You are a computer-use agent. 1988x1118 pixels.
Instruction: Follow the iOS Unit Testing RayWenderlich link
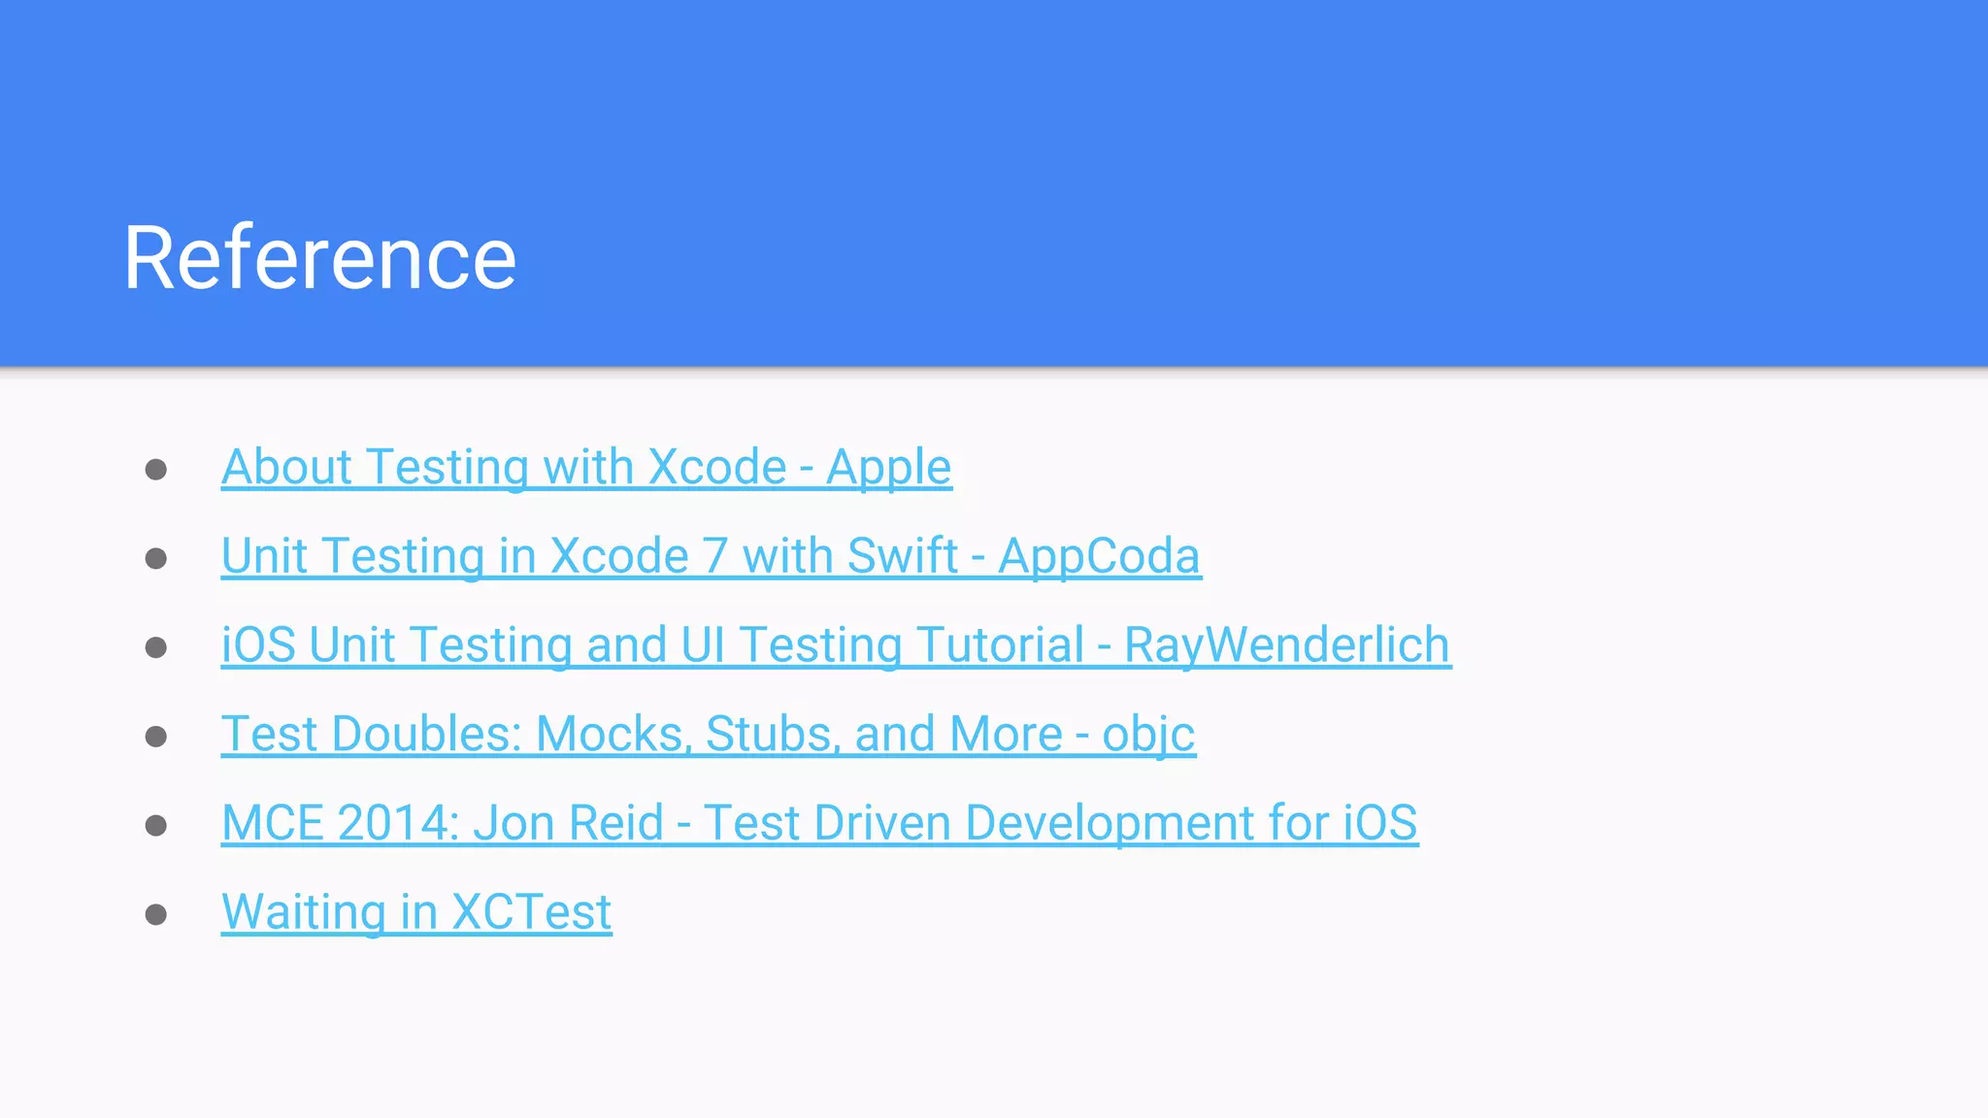click(836, 645)
